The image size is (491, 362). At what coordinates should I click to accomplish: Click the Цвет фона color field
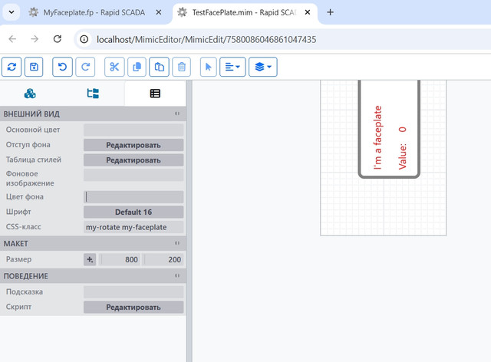[x=133, y=197]
